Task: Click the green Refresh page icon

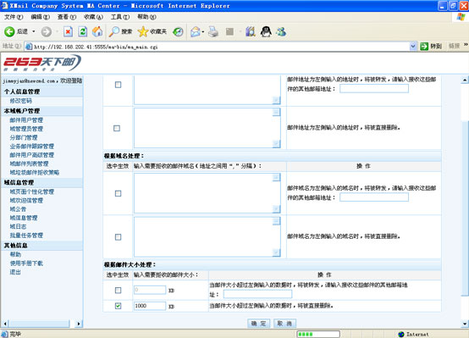Action: [83, 31]
